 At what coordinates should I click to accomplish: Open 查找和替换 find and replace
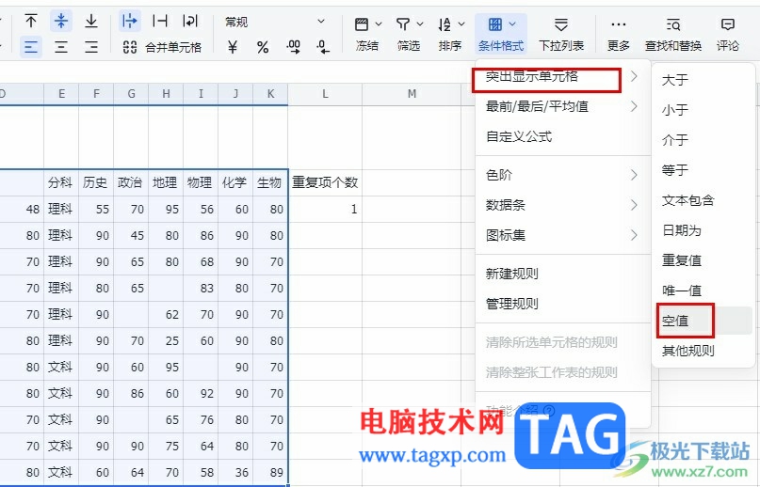(673, 35)
